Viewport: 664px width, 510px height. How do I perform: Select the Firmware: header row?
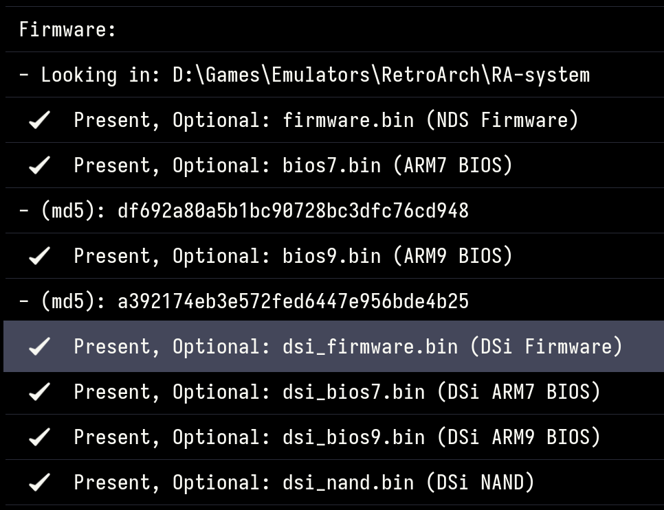click(x=335, y=30)
